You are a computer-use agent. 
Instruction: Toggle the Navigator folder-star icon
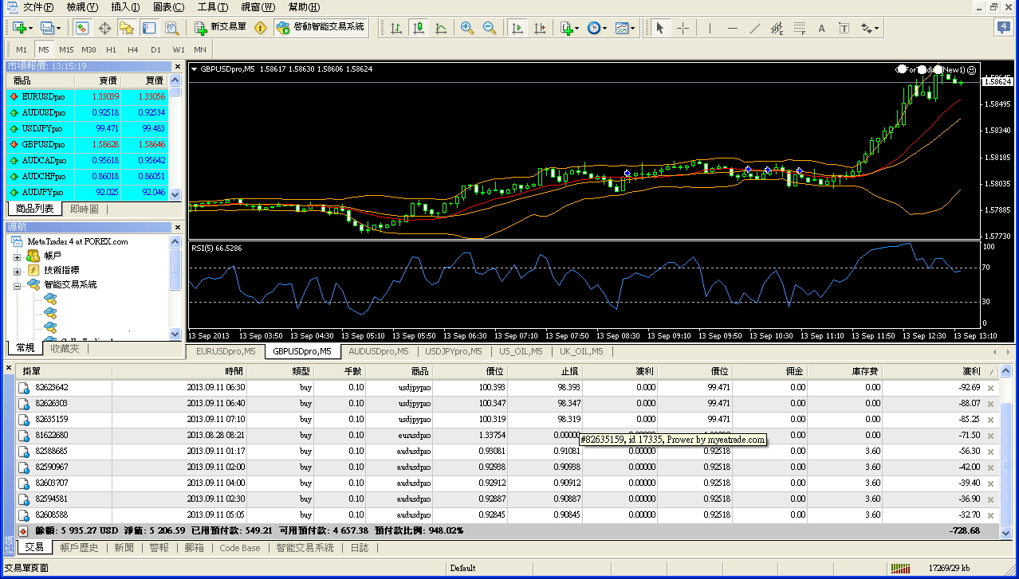coord(126,28)
